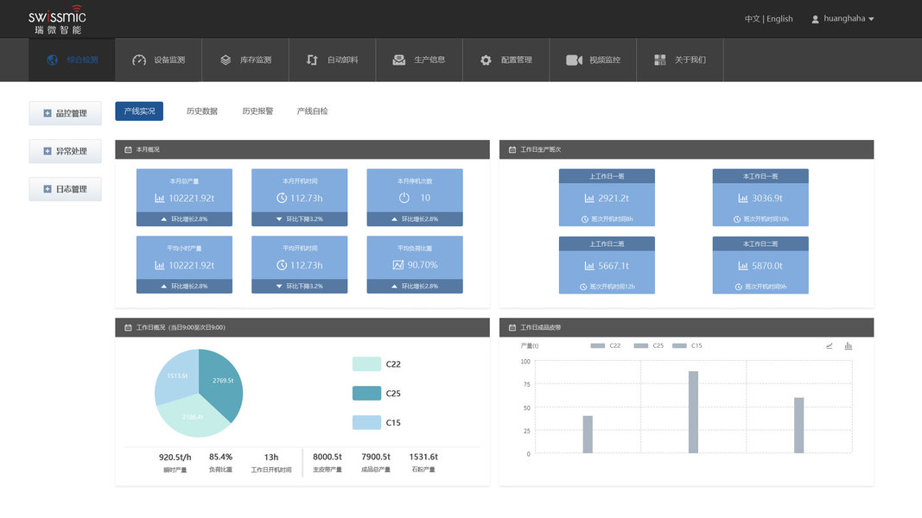Click the trend chart icon in 平均负荷比重 card

click(x=398, y=265)
